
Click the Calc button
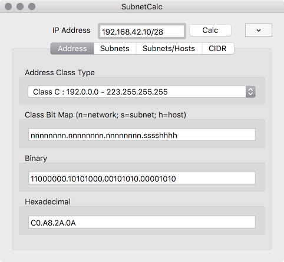click(210, 31)
